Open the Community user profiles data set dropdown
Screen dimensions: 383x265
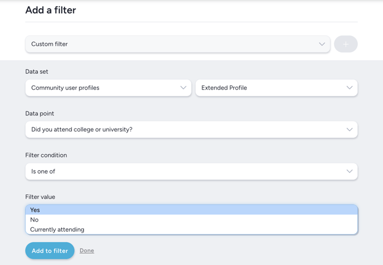point(108,88)
